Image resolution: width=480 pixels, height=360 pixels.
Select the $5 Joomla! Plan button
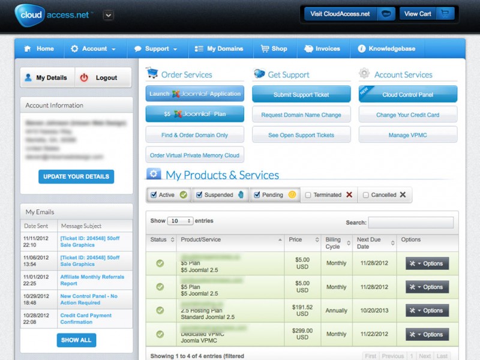coord(195,114)
